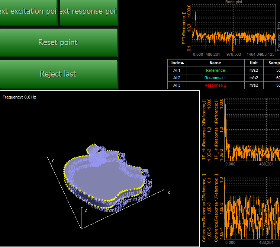
Task: Click the AI 2 index cell
Action: pos(177,78)
